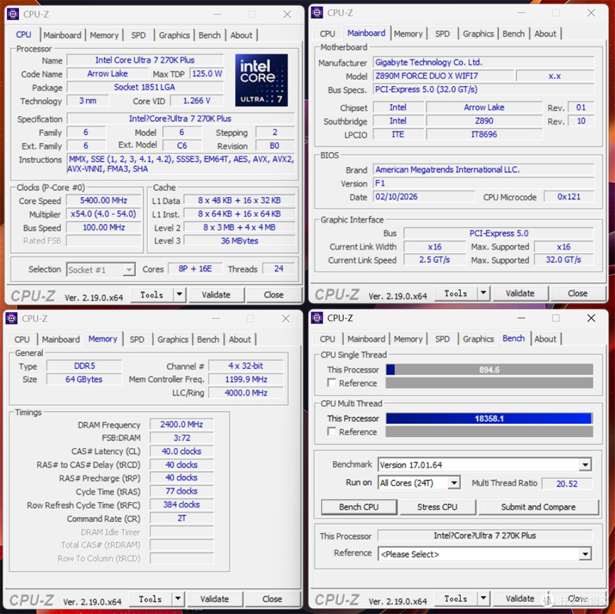Screen dimensions: 615x614
Task: Click the tRFC value 384 clocks
Action: (x=182, y=505)
